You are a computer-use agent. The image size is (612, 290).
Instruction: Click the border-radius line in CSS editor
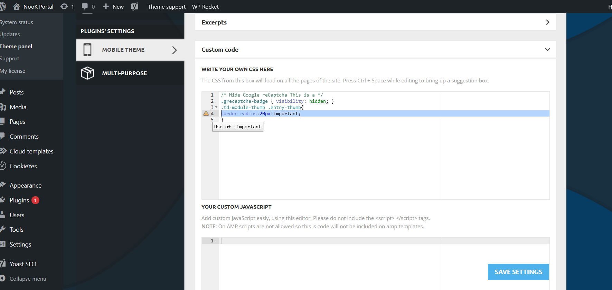coord(261,113)
